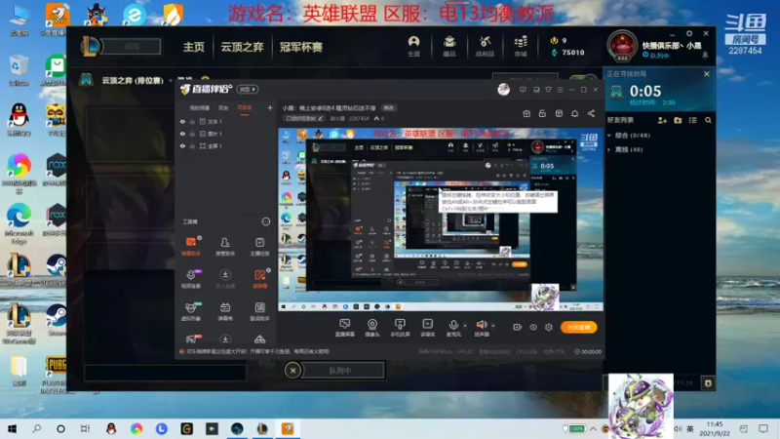
Task: Click add friend icon in 好友列表
Action: 662,120
